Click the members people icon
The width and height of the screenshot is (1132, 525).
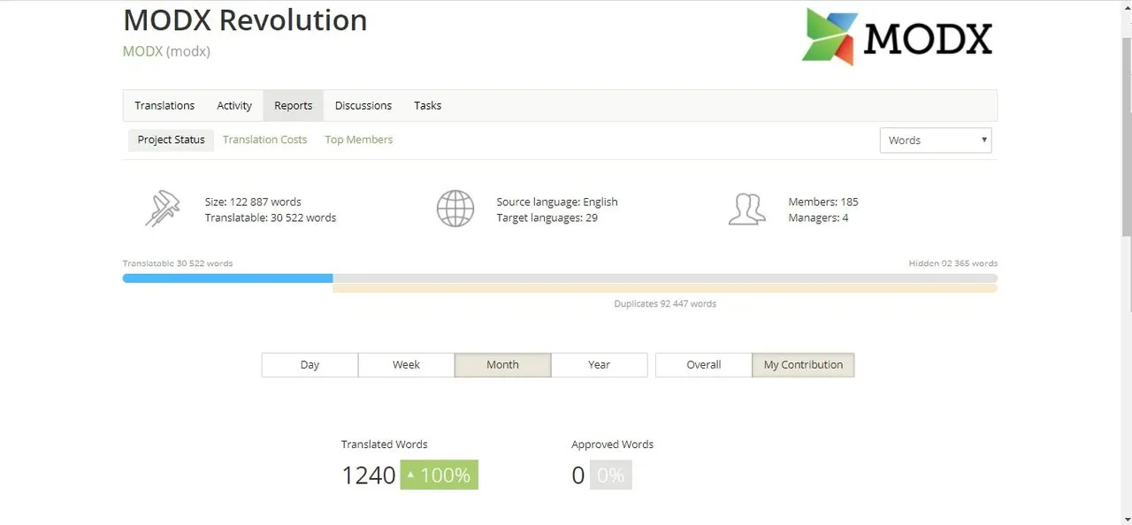(x=746, y=209)
